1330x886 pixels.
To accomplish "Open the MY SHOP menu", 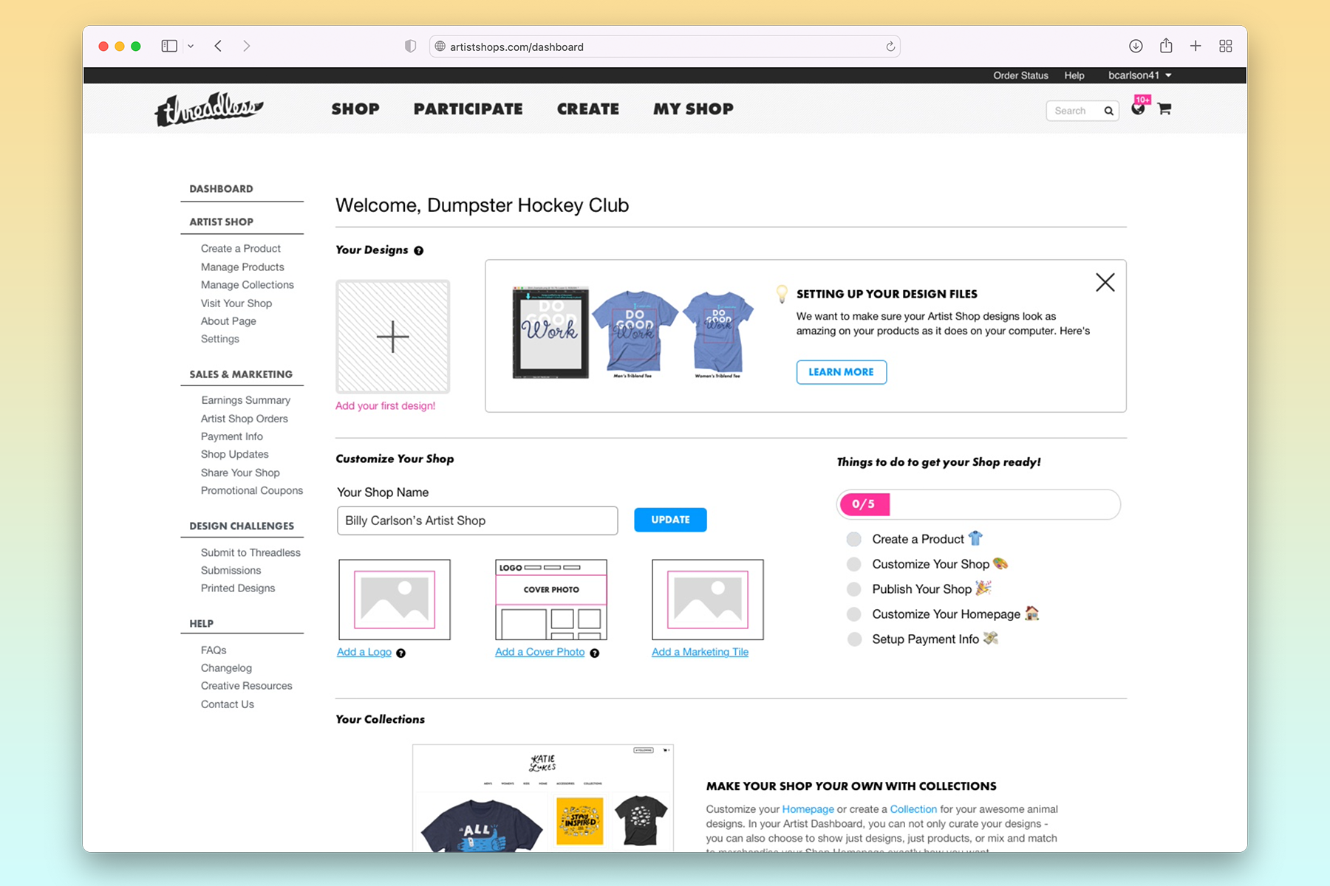I will pos(693,109).
